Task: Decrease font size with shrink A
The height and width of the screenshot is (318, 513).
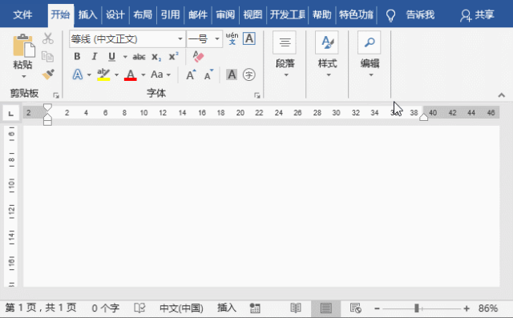Action: coord(208,74)
